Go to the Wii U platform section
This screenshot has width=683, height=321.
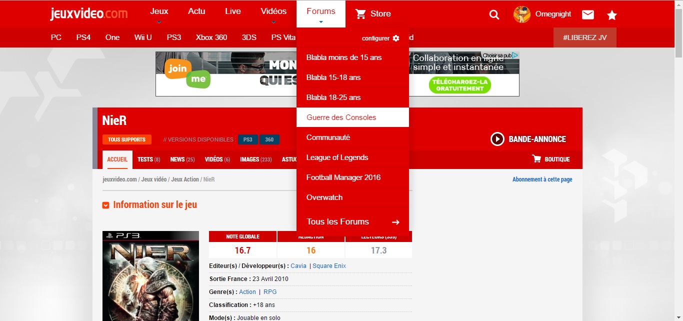tap(143, 37)
